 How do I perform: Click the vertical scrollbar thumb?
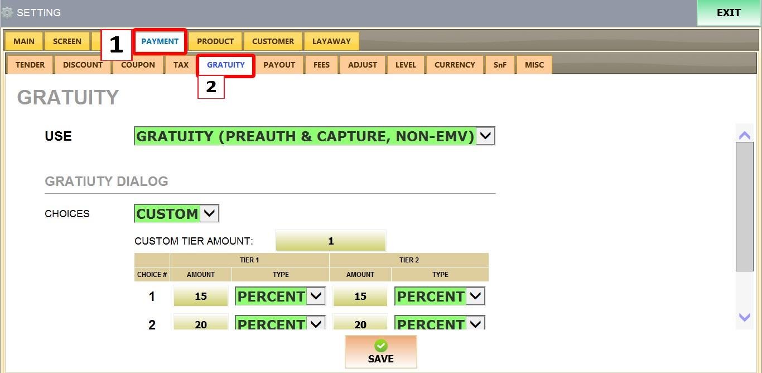[x=744, y=207]
